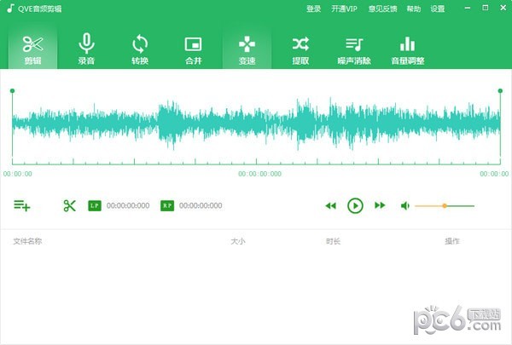This screenshot has height=345, width=512.
Task: Click inside the audio waveform
Action: [256, 124]
